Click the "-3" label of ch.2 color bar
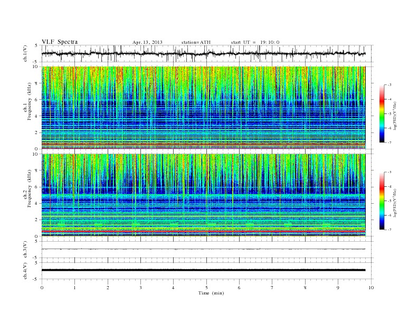Viewport: 418px width, 323px height. 389,172
